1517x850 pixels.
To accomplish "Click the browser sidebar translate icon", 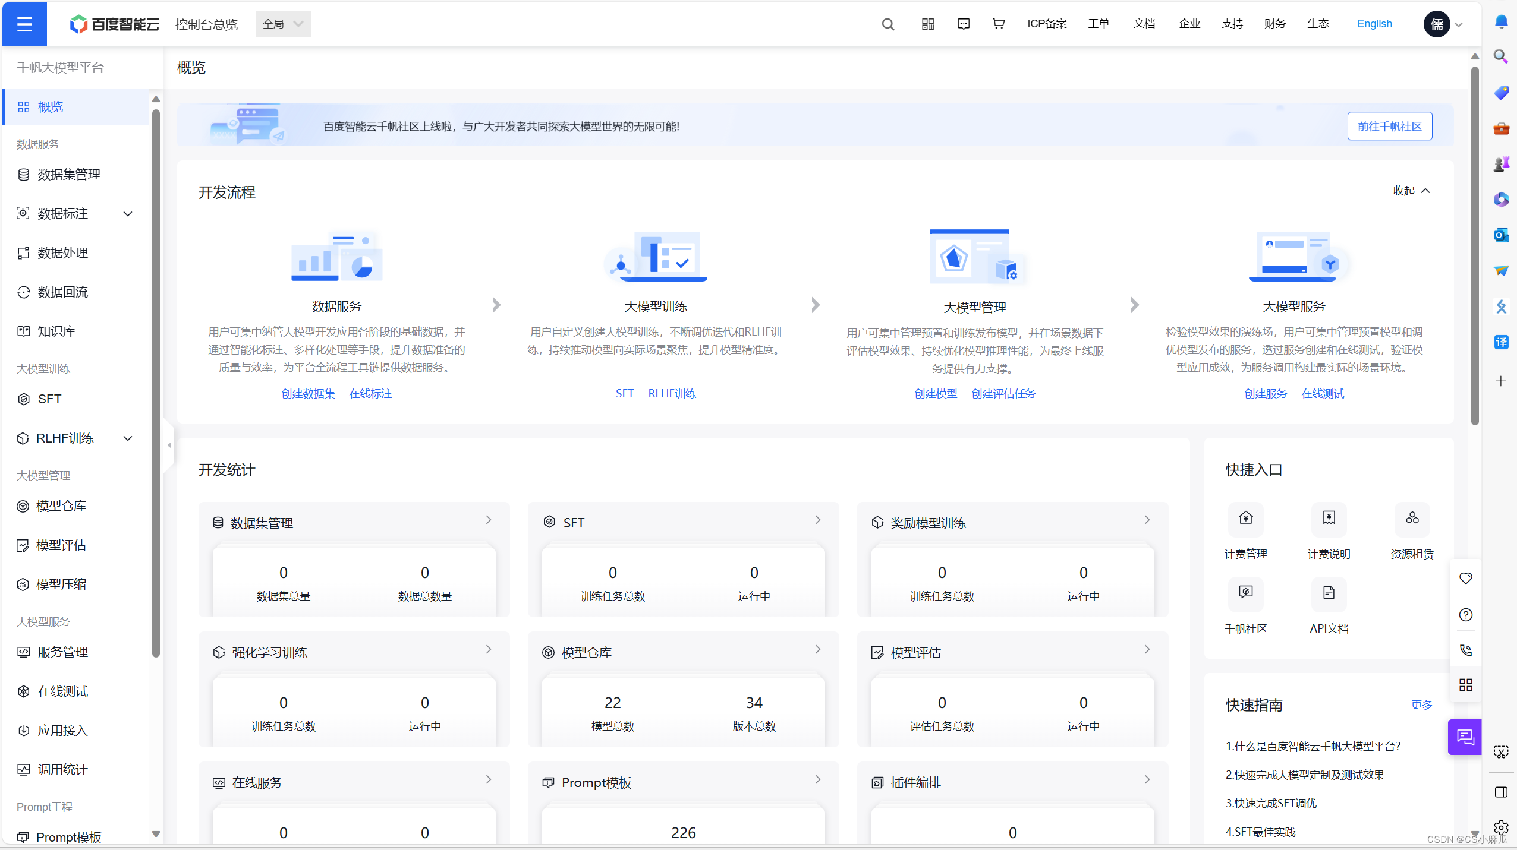I will click(x=1501, y=342).
